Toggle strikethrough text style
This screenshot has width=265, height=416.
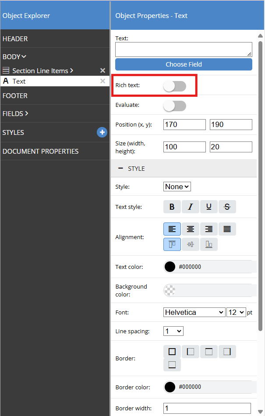pos(227,207)
